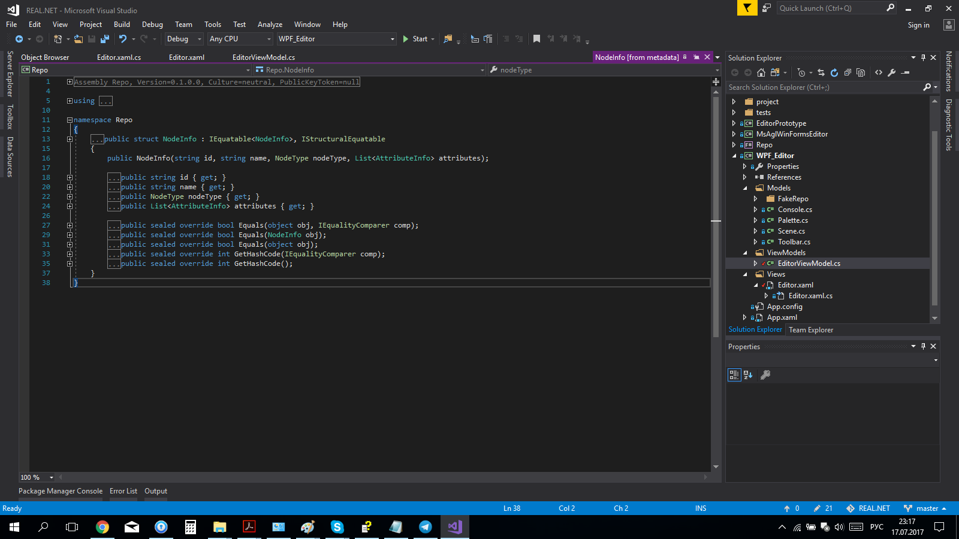The image size is (959, 539).
Task: Open the Error List tab
Action: pyautogui.click(x=123, y=491)
